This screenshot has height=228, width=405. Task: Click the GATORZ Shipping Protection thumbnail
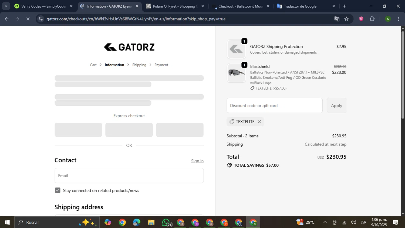click(x=236, y=49)
